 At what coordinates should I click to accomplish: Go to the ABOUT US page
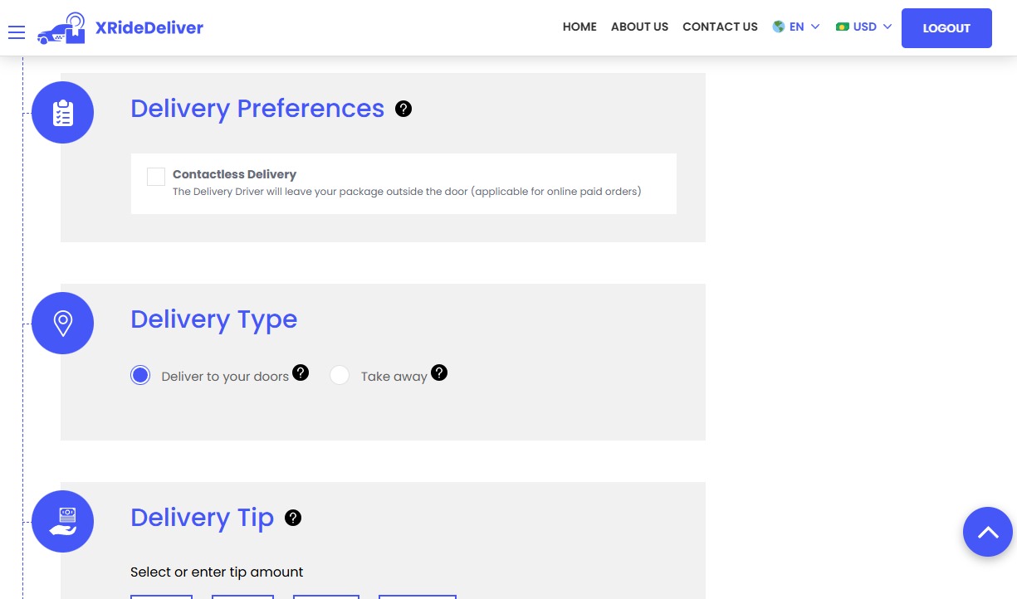point(639,27)
